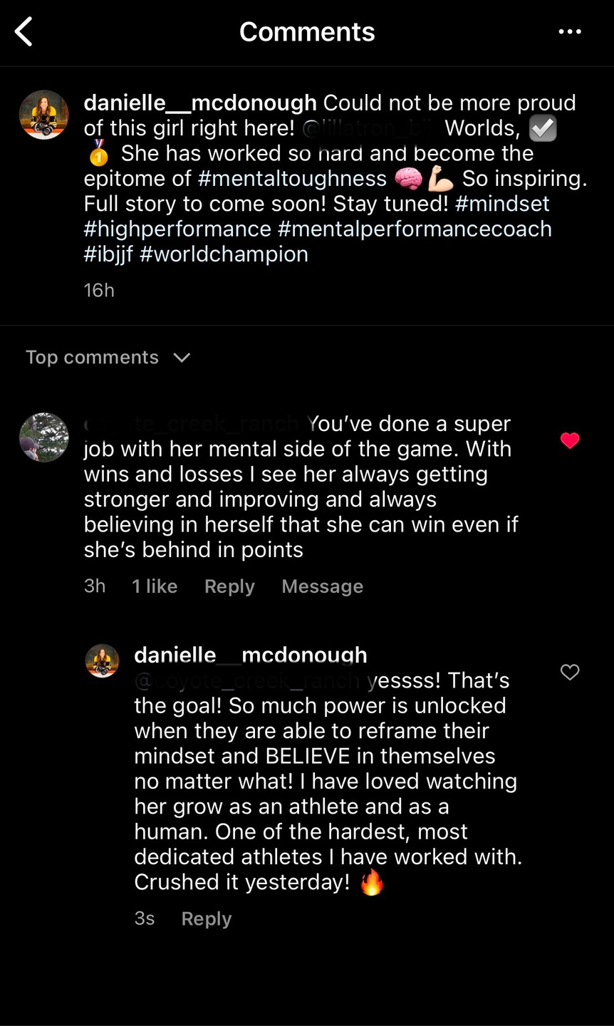Unlike the coyote_creek_ranch comment via red heart
This screenshot has height=1026, width=614.
570,441
